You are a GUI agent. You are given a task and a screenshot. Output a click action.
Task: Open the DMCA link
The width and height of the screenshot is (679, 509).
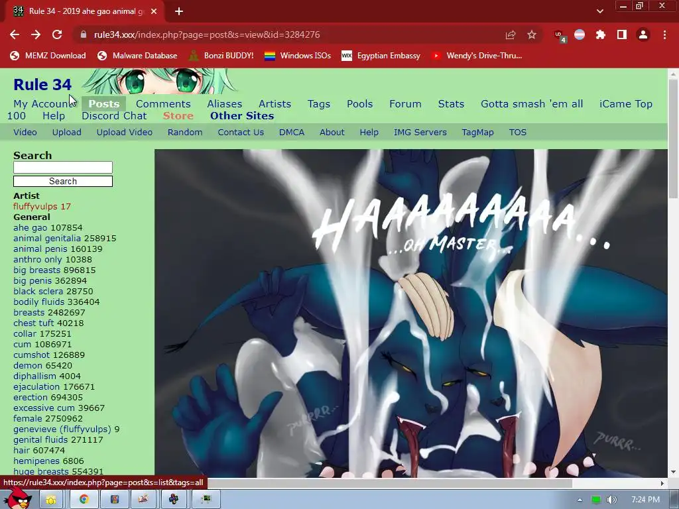pyautogui.click(x=292, y=133)
